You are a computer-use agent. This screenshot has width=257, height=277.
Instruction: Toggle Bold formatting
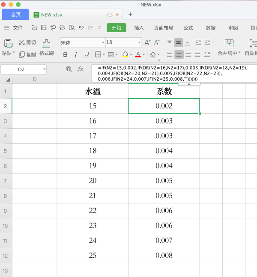point(65,54)
